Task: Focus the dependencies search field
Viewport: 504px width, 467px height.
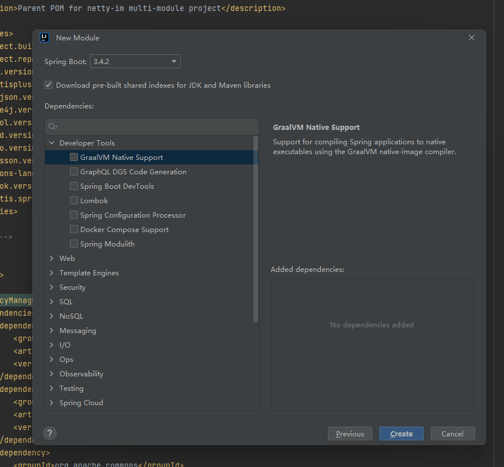Action: coord(152,126)
